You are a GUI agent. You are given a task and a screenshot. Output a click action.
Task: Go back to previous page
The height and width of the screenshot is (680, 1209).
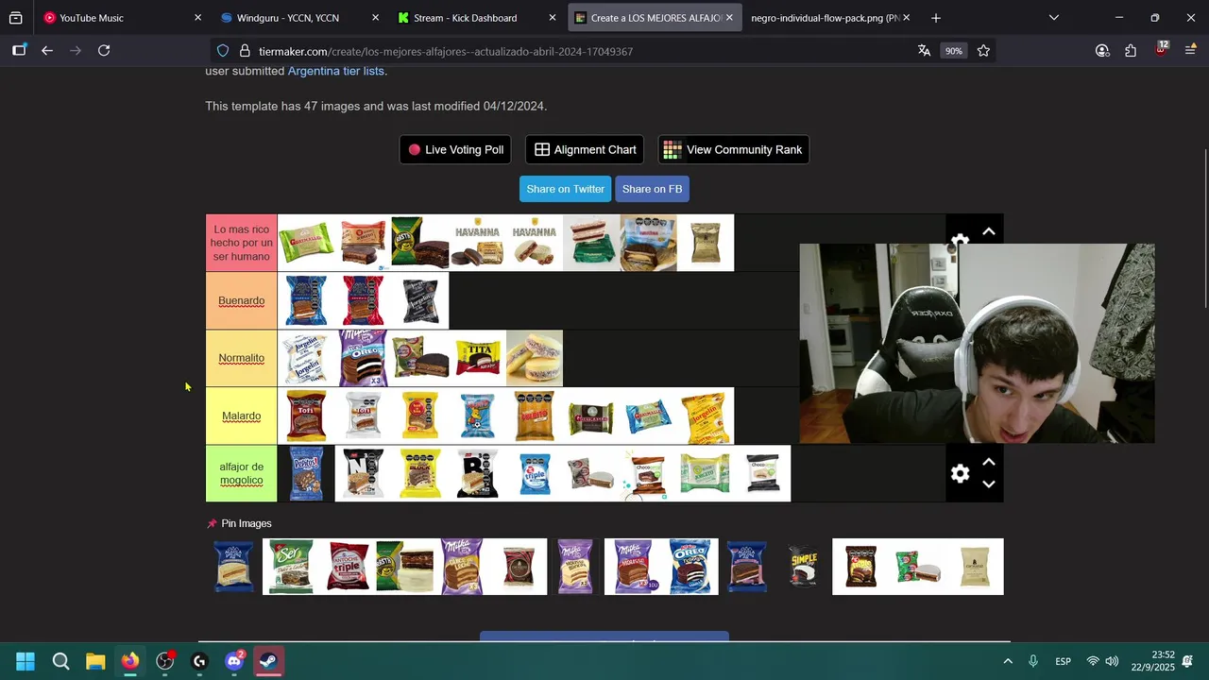pyautogui.click(x=47, y=51)
